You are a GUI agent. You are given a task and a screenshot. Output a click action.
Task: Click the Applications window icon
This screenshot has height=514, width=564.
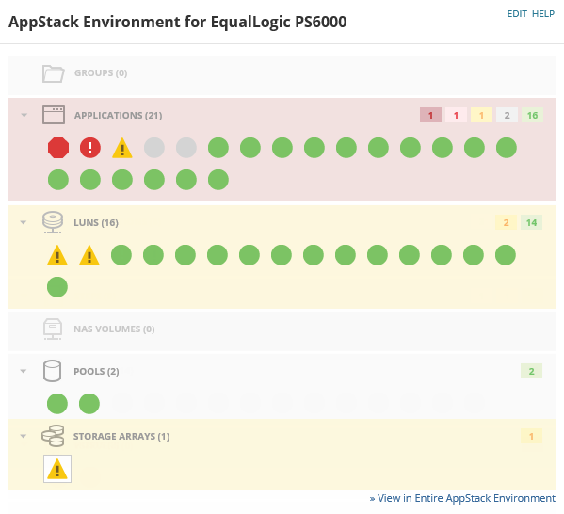click(54, 115)
